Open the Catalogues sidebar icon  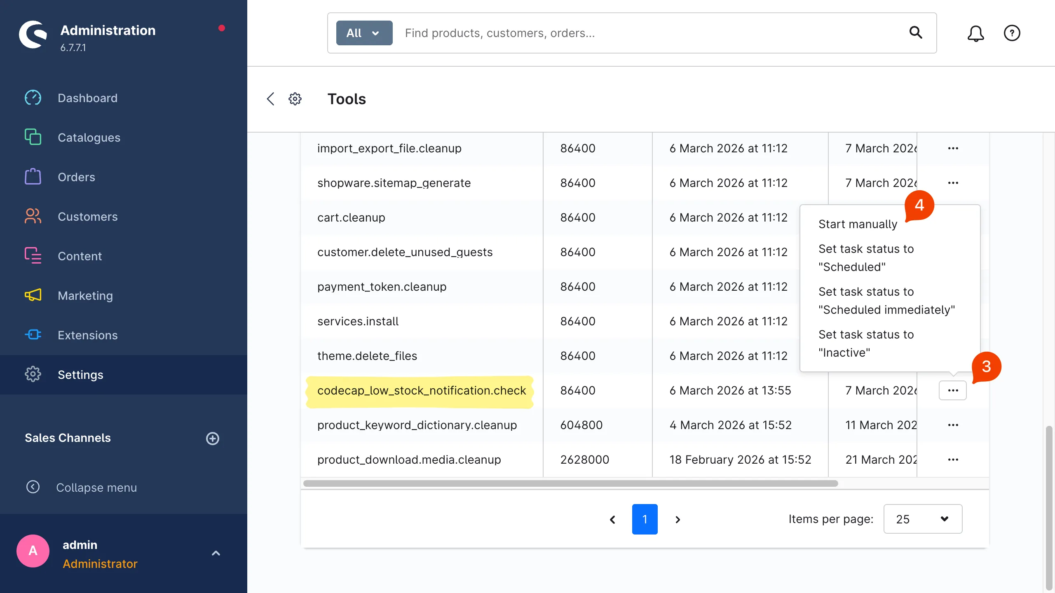(x=33, y=137)
